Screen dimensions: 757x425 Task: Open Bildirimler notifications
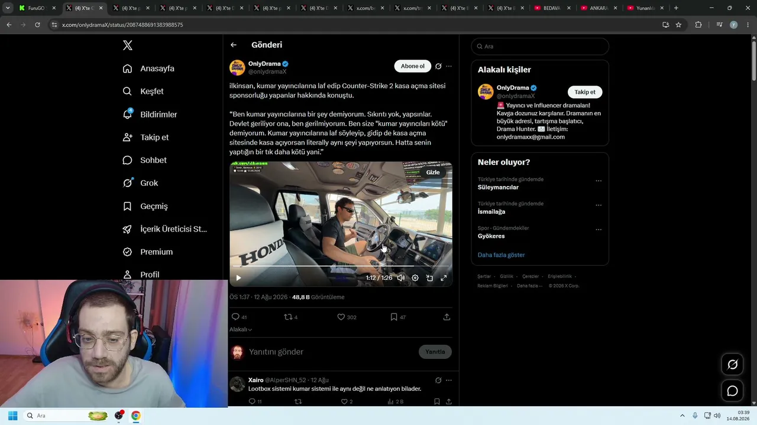tap(150, 115)
